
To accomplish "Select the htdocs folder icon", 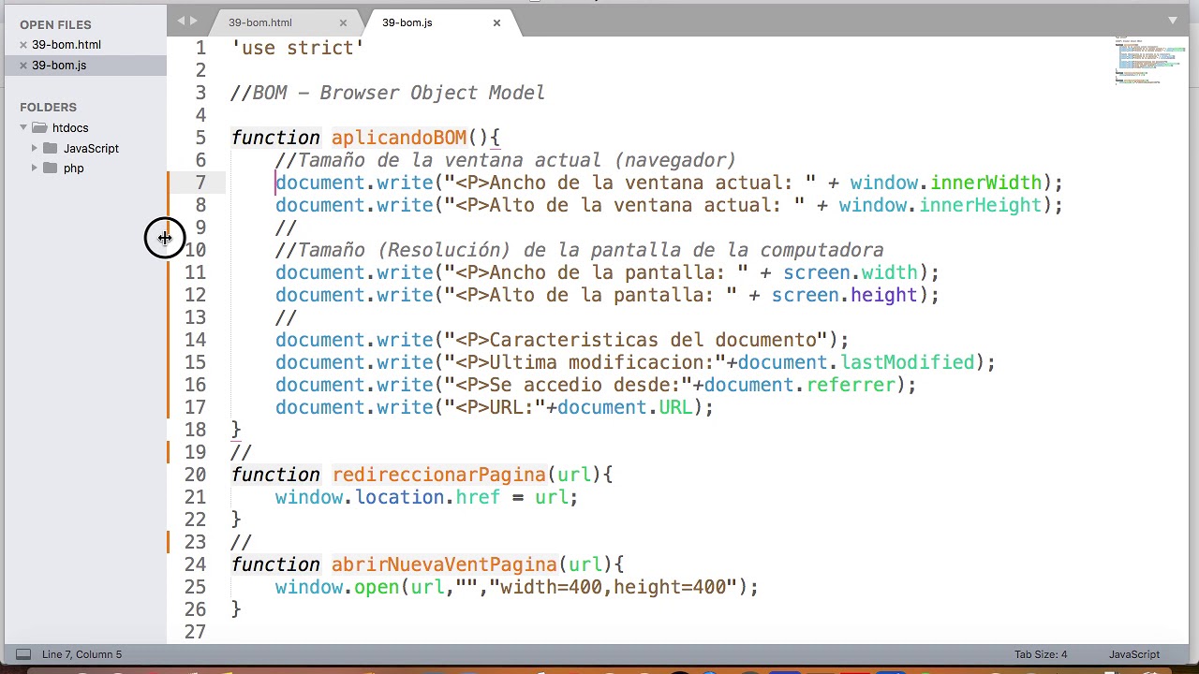I will (x=39, y=128).
